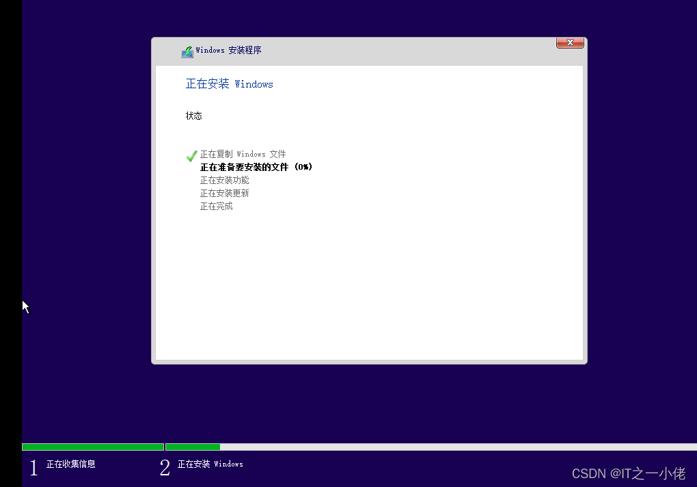Screen dimensions: 697x487
Task: Click the bottom 正在安装 Windows step 2 label
Action: pyautogui.click(x=210, y=464)
